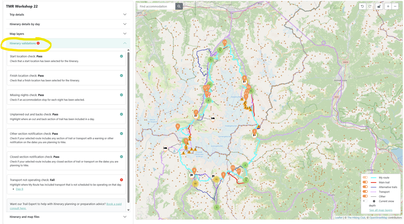The image size is (404, 224).
Task: Collapse the Itinerary validations section
Action: coord(68,43)
